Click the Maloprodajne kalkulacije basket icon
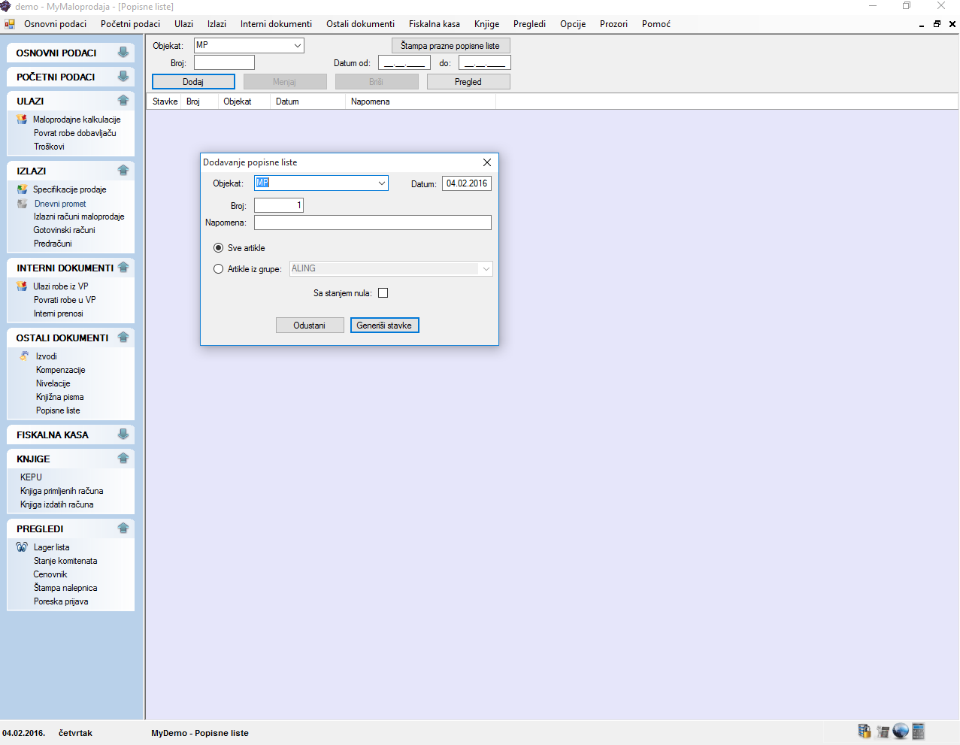The width and height of the screenshot is (960, 745). [x=22, y=120]
